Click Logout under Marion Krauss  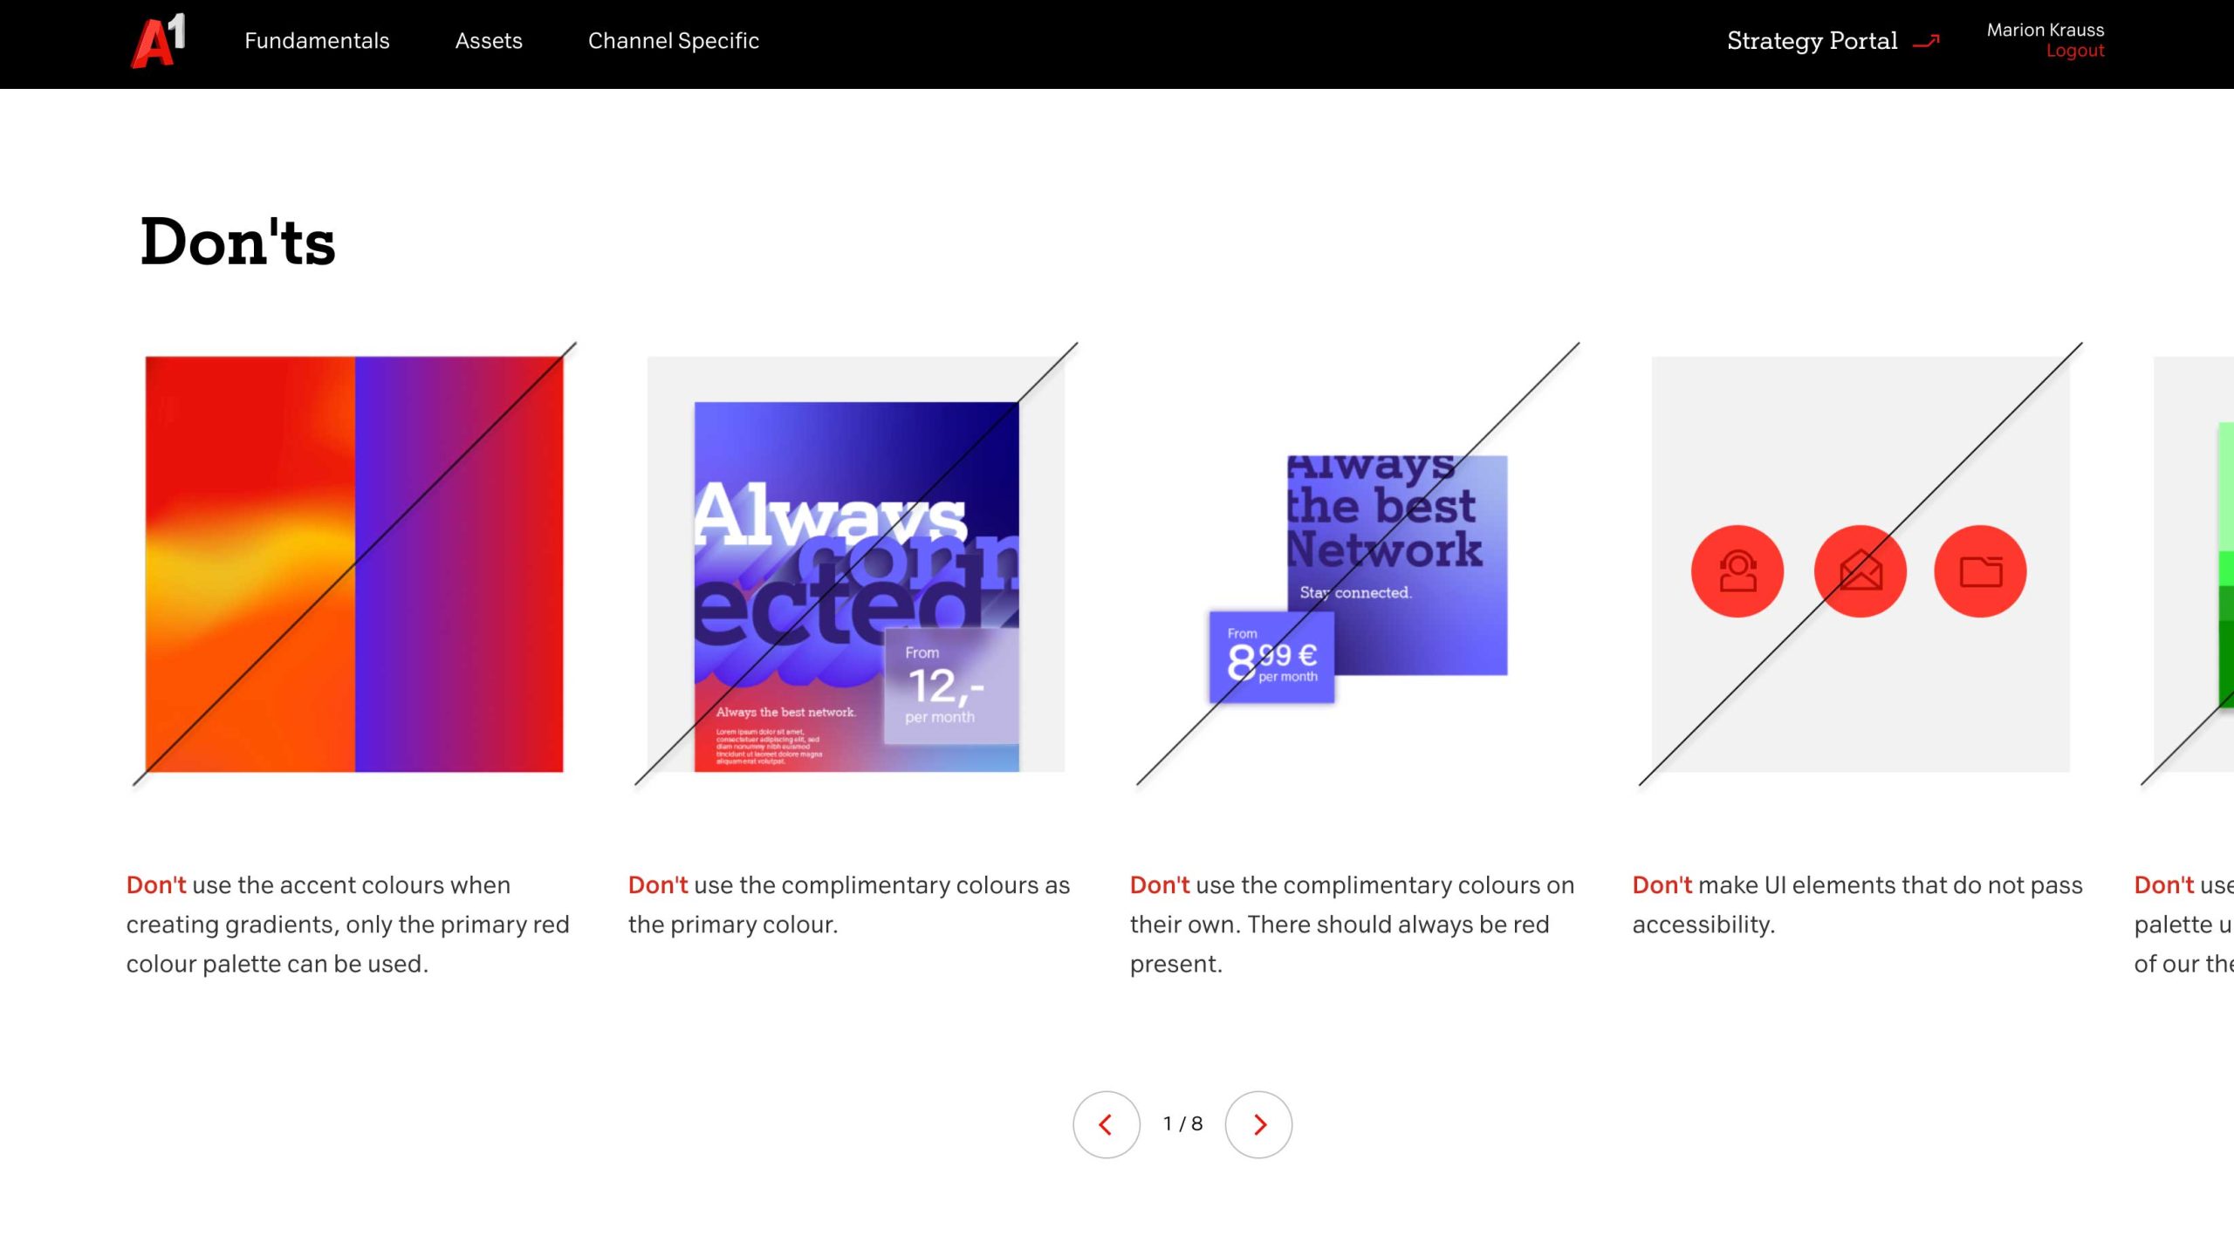(x=2074, y=51)
